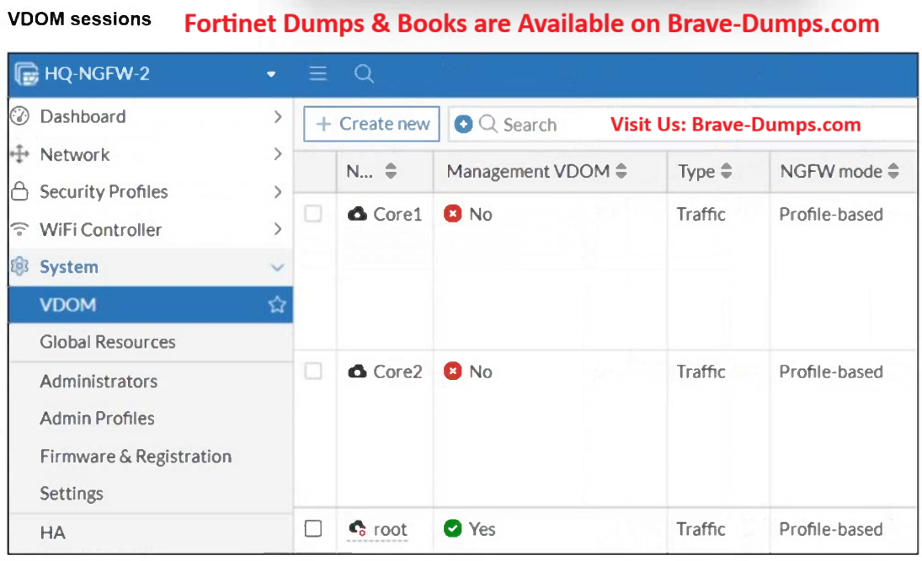The width and height of the screenshot is (922, 561).
Task: Check the root VDOM row checkbox
Action: coord(313,528)
